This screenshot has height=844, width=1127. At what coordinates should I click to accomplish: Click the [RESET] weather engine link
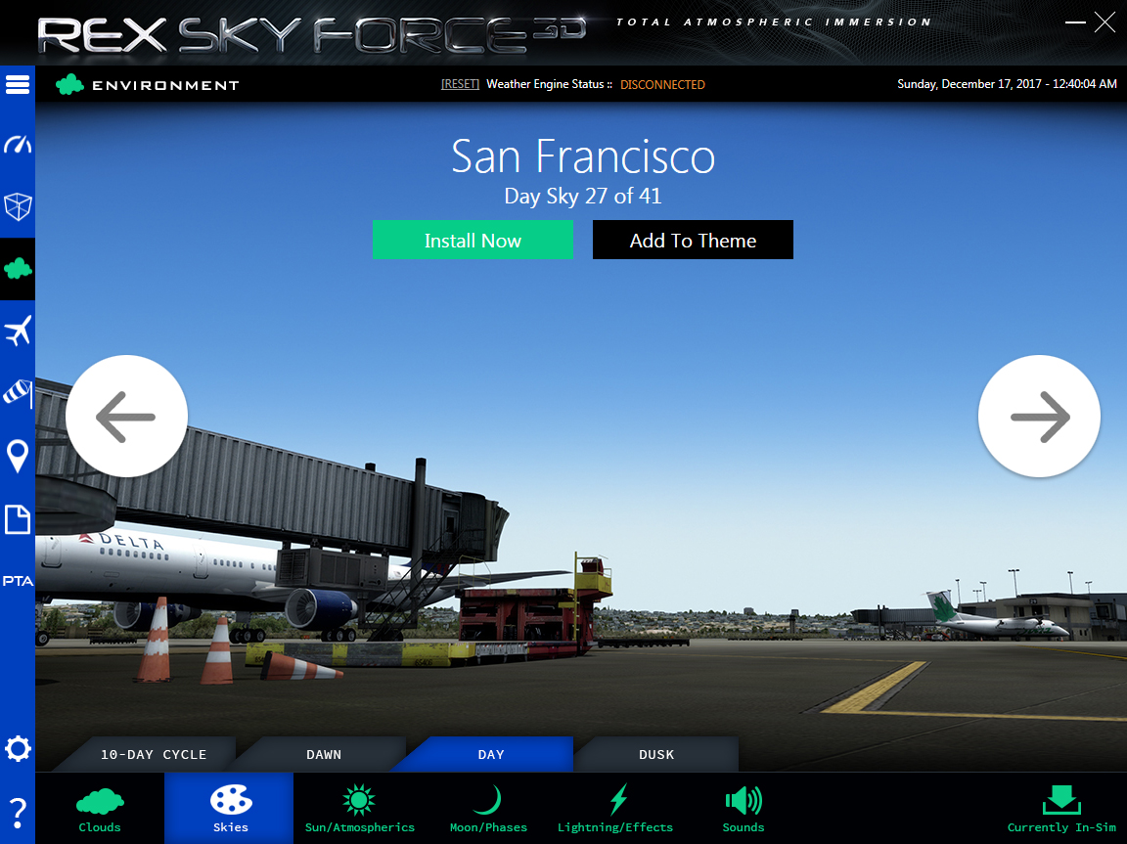tap(460, 84)
